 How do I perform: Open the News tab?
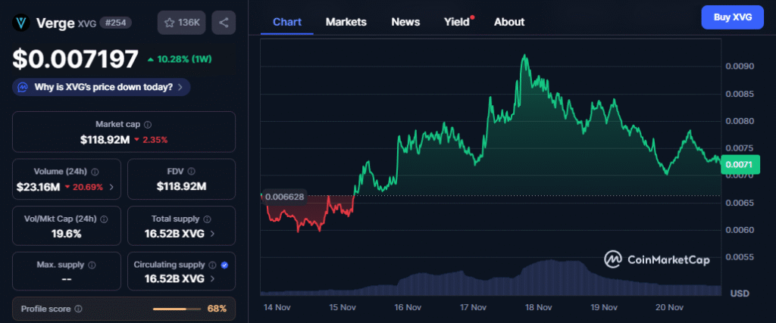405,22
